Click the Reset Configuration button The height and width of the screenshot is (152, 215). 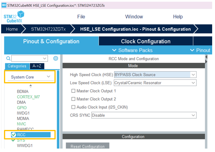88,146
